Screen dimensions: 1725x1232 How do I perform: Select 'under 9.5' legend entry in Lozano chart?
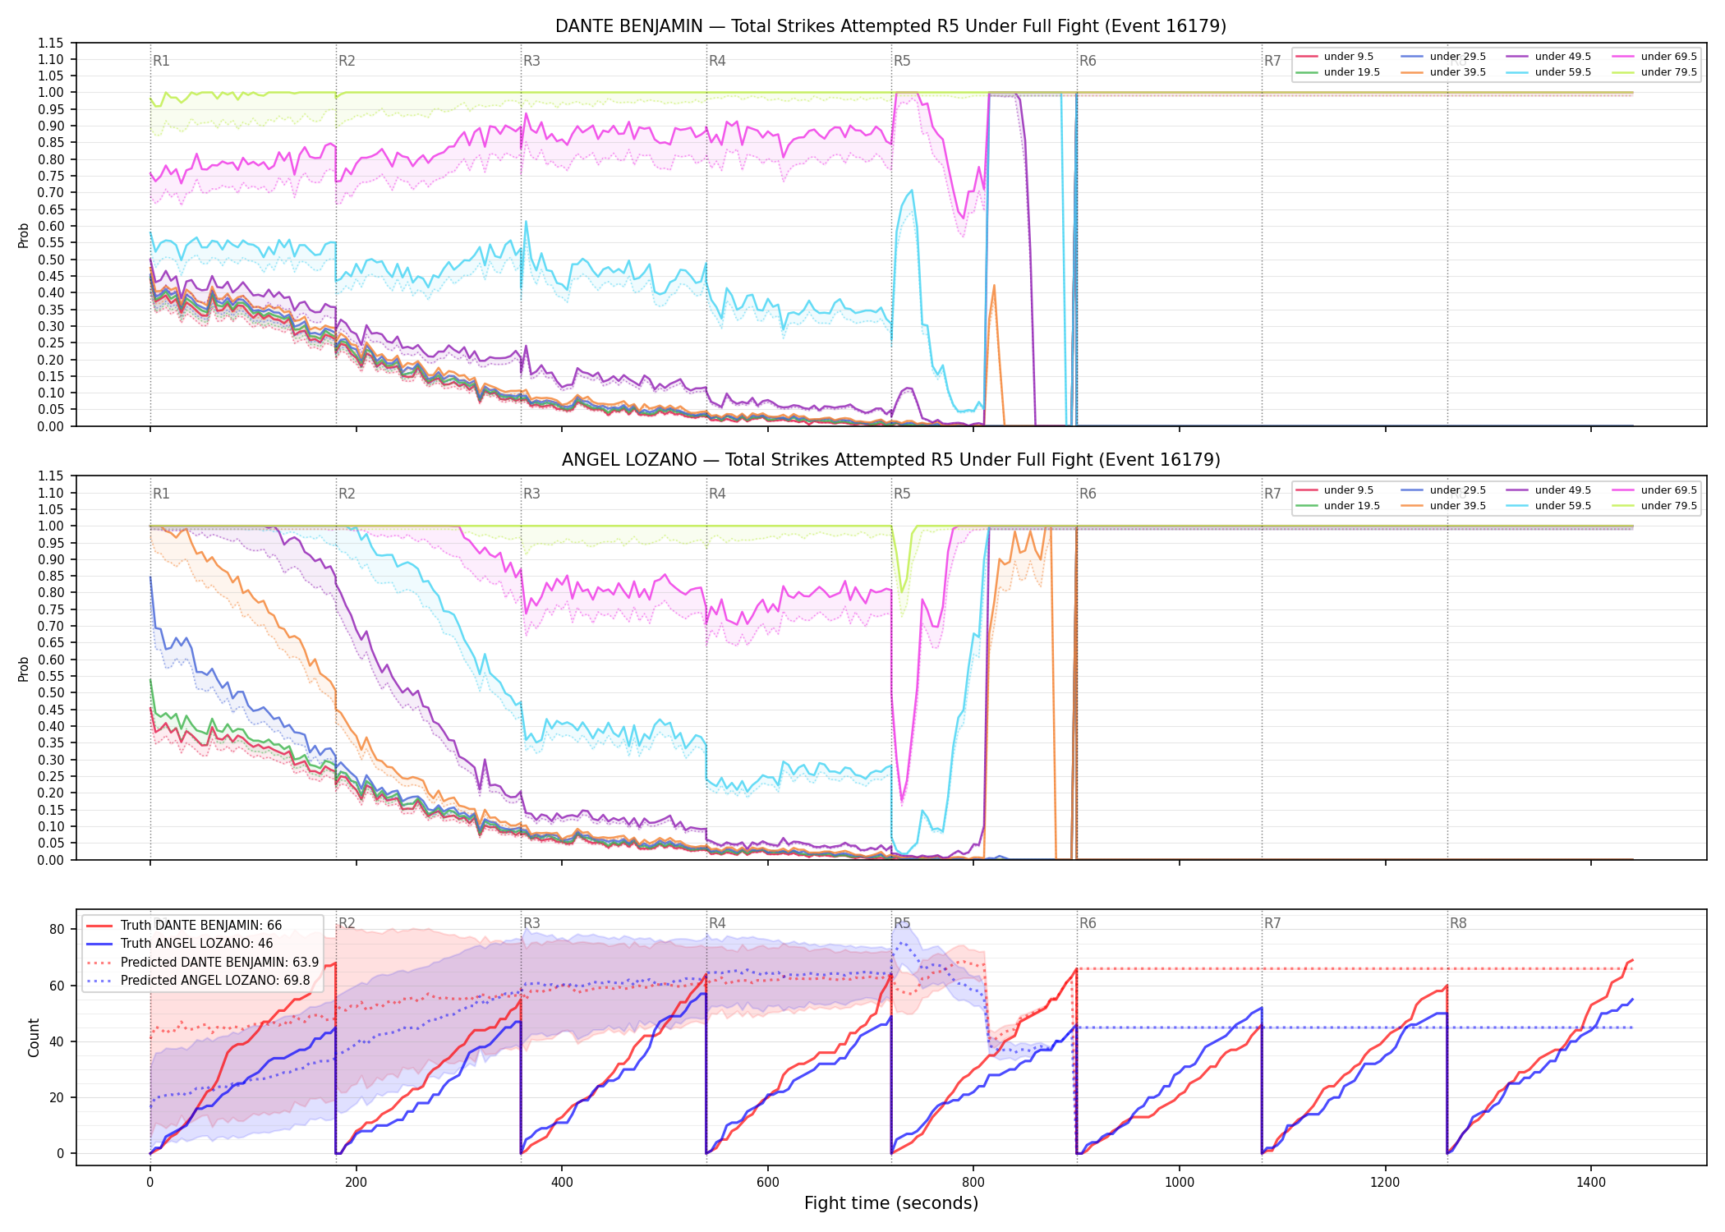[1335, 490]
